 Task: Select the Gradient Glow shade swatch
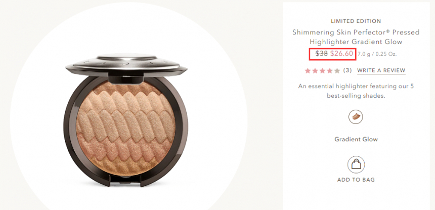tap(356, 117)
